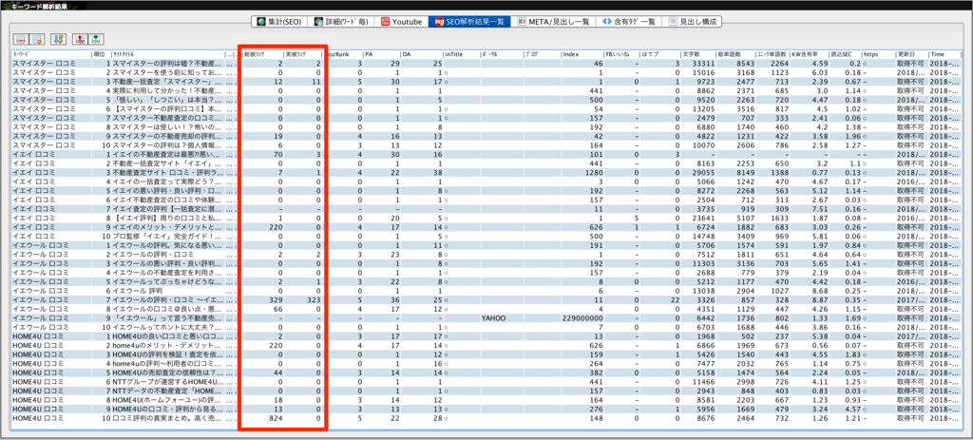Viewport: 973px width, 440px height.
Task: Select row '口コミ評判の真実まとめ。高く売…'
Action: 486,417
